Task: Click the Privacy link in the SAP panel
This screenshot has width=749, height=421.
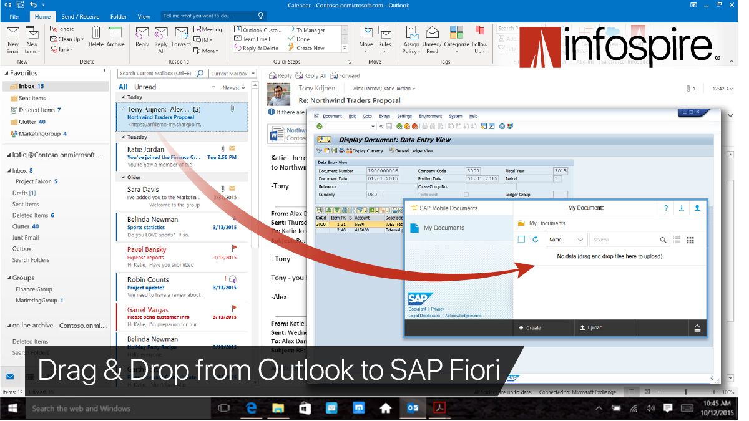Action: [438, 309]
